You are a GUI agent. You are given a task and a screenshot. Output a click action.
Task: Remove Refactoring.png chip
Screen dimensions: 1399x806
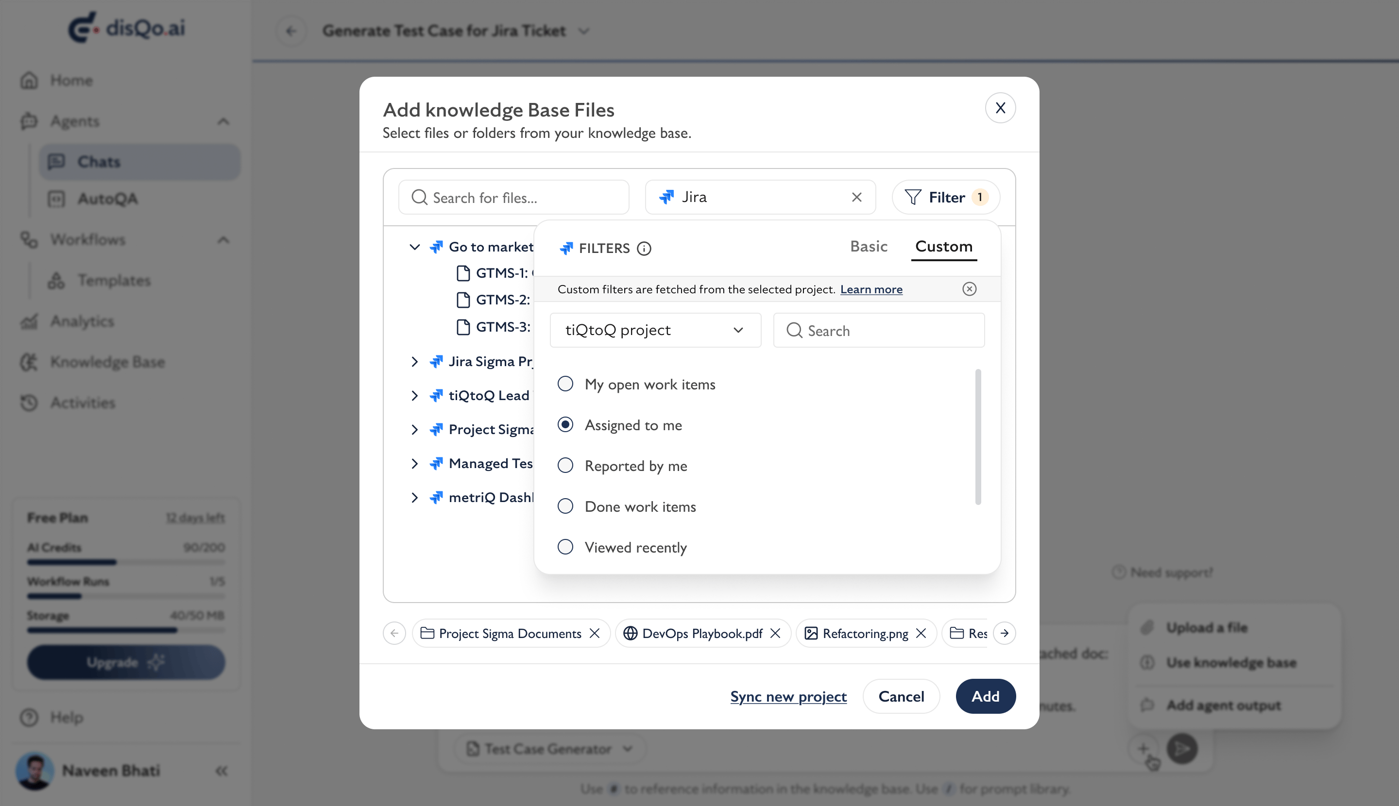click(921, 633)
